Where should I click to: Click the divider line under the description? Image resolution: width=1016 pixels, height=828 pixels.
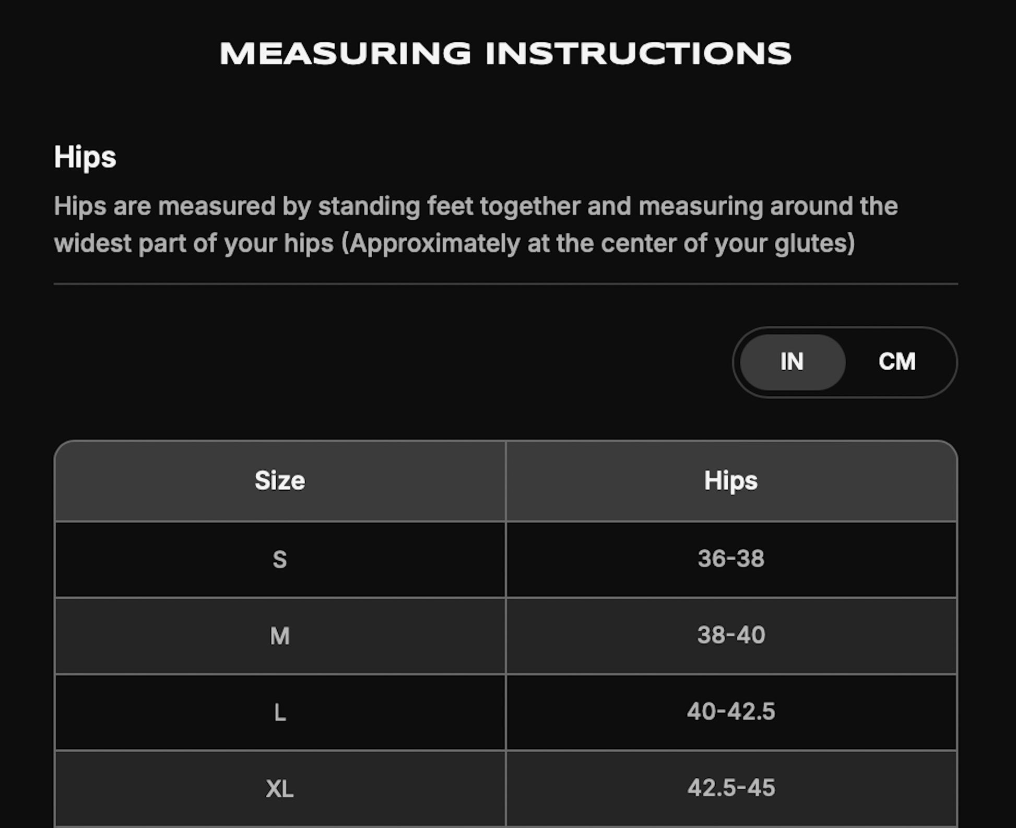point(505,284)
